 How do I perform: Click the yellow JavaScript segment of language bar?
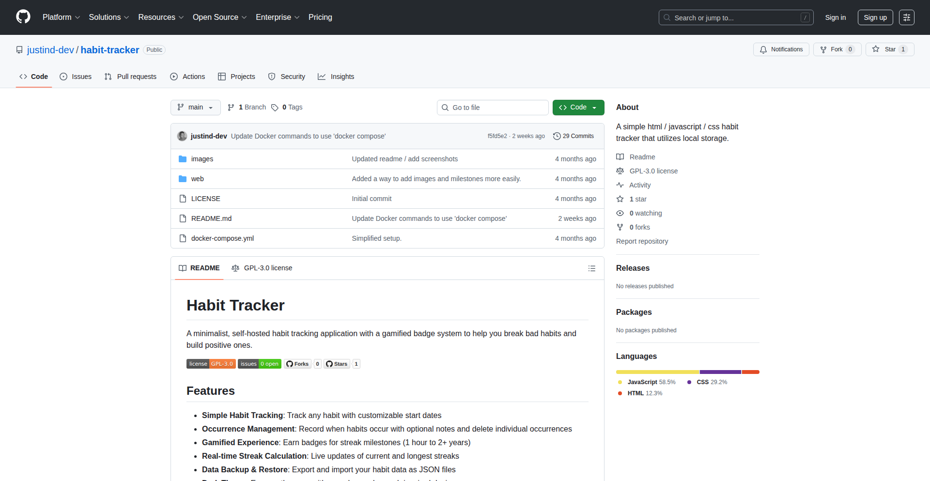[x=658, y=372]
